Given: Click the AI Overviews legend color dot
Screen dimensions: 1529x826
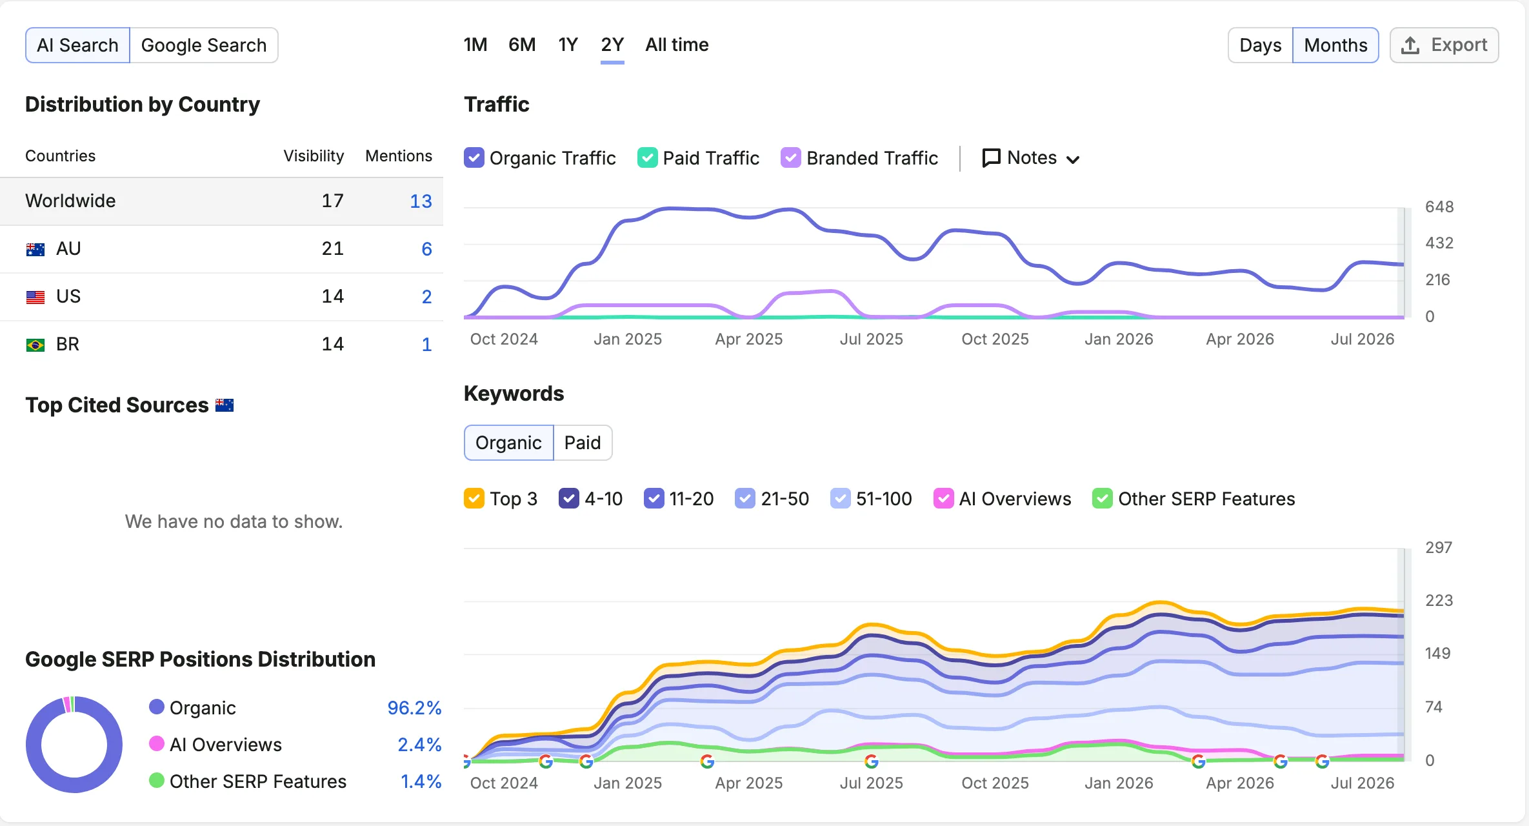Looking at the screenshot, I should point(157,743).
